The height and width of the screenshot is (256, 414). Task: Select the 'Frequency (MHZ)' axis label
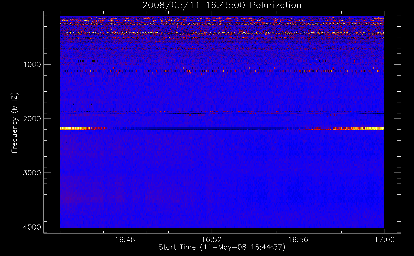(15, 123)
